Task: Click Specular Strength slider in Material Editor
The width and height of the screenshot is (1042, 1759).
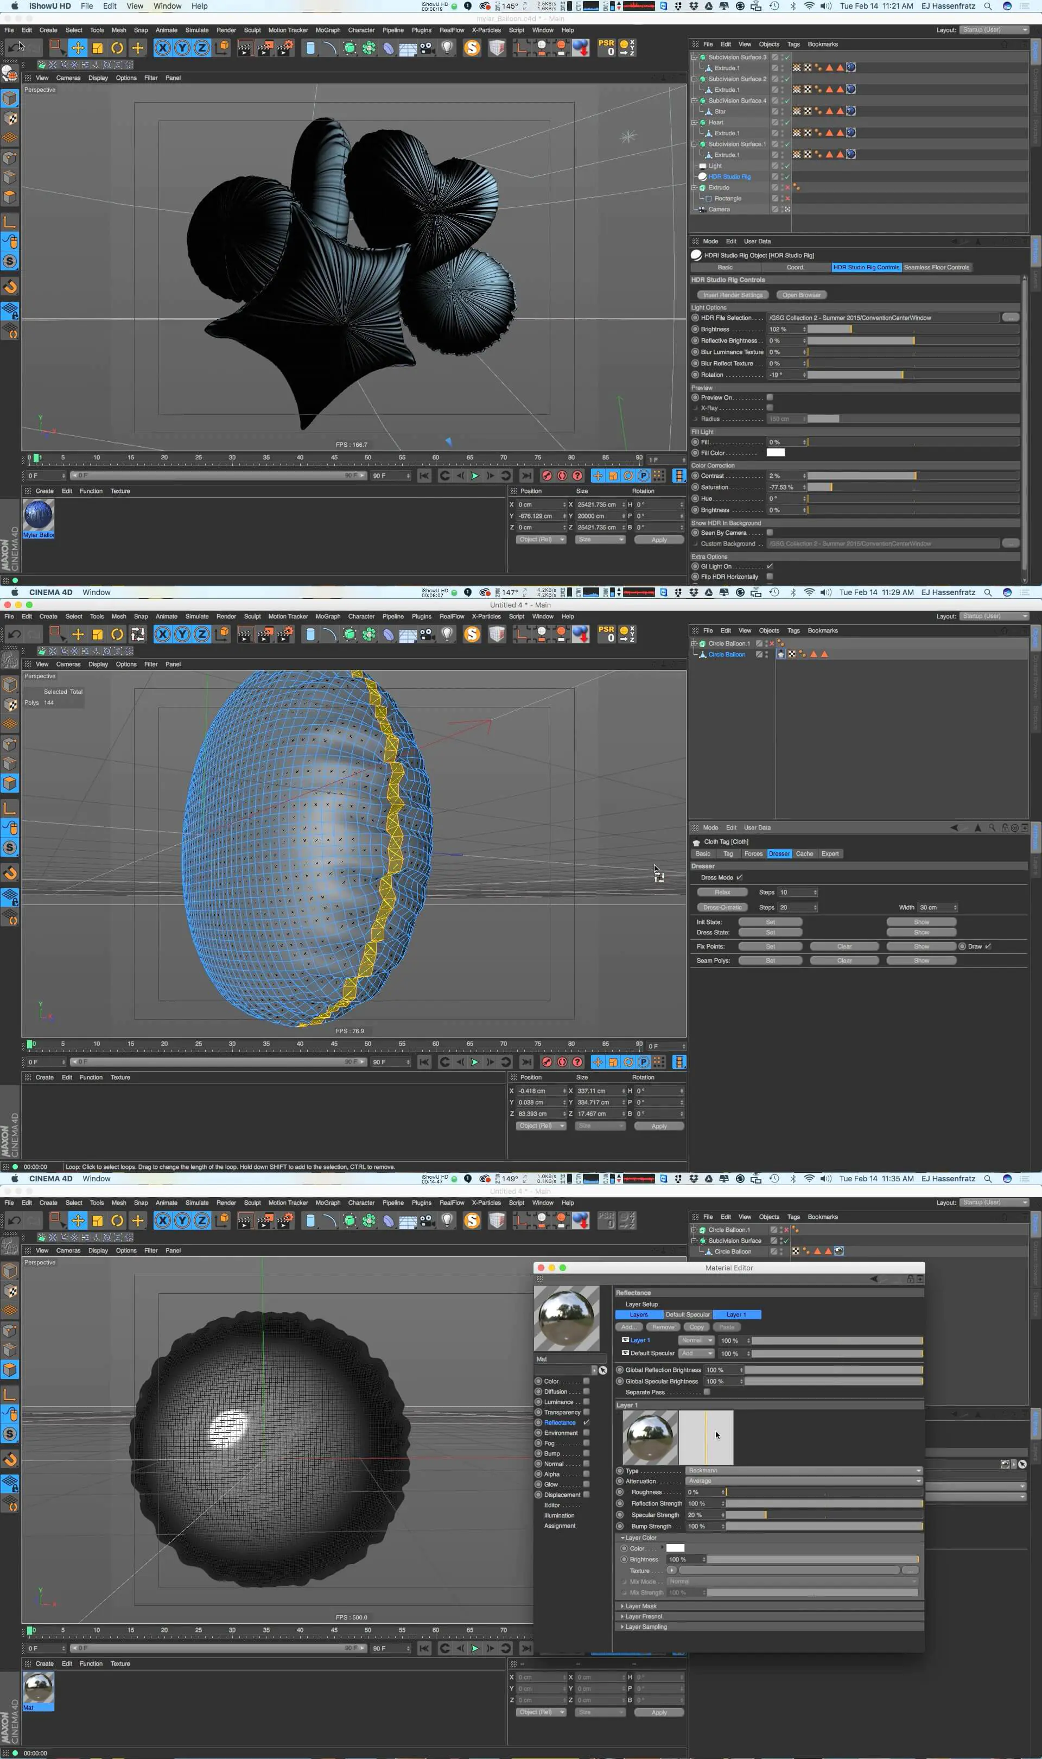Action: click(x=824, y=1514)
